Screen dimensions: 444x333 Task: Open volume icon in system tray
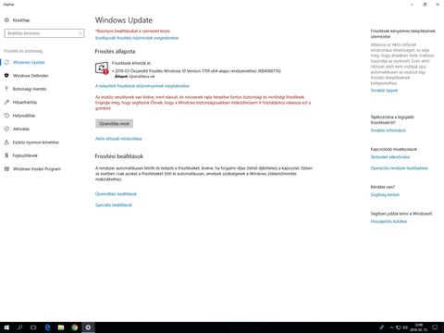405,327
